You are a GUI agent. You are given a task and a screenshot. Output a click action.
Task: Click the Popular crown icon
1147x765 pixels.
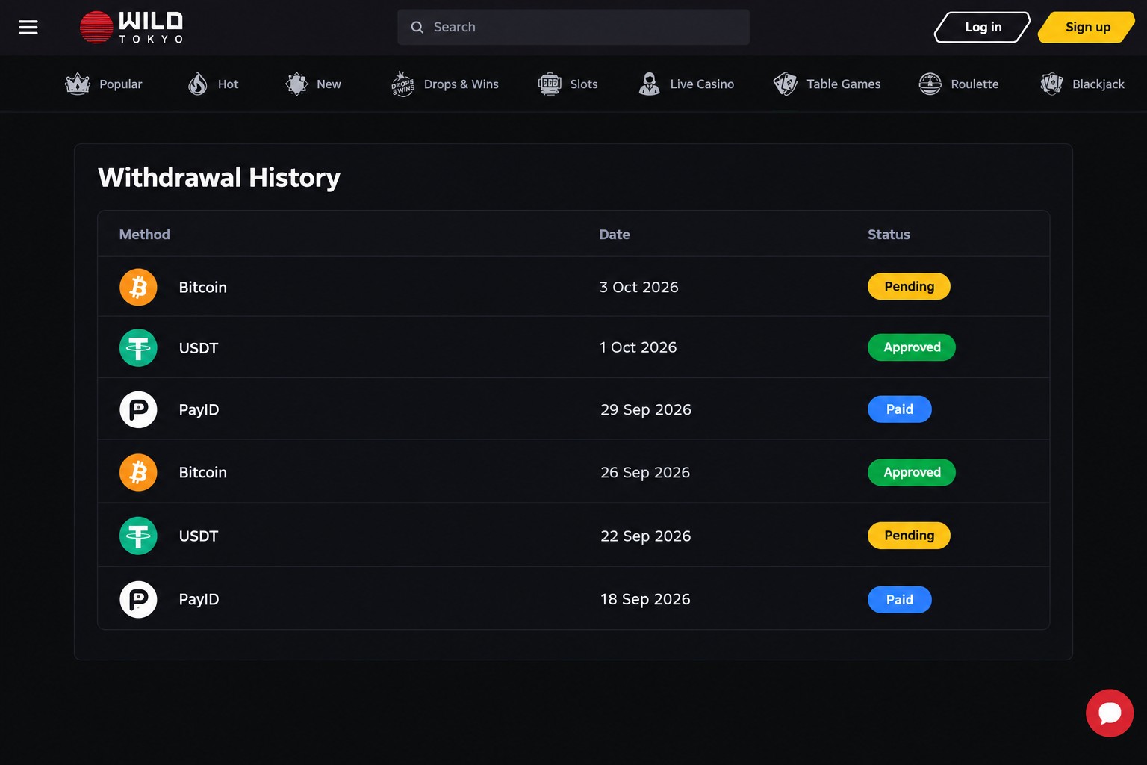(78, 84)
